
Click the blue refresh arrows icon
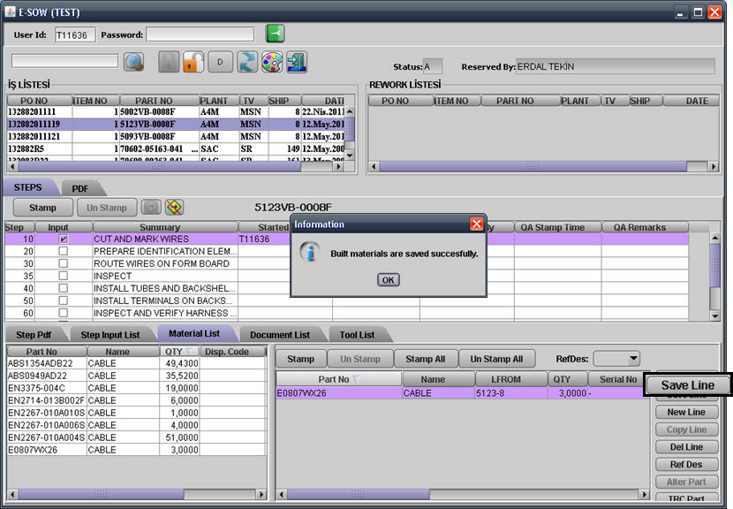pos(246,62)
